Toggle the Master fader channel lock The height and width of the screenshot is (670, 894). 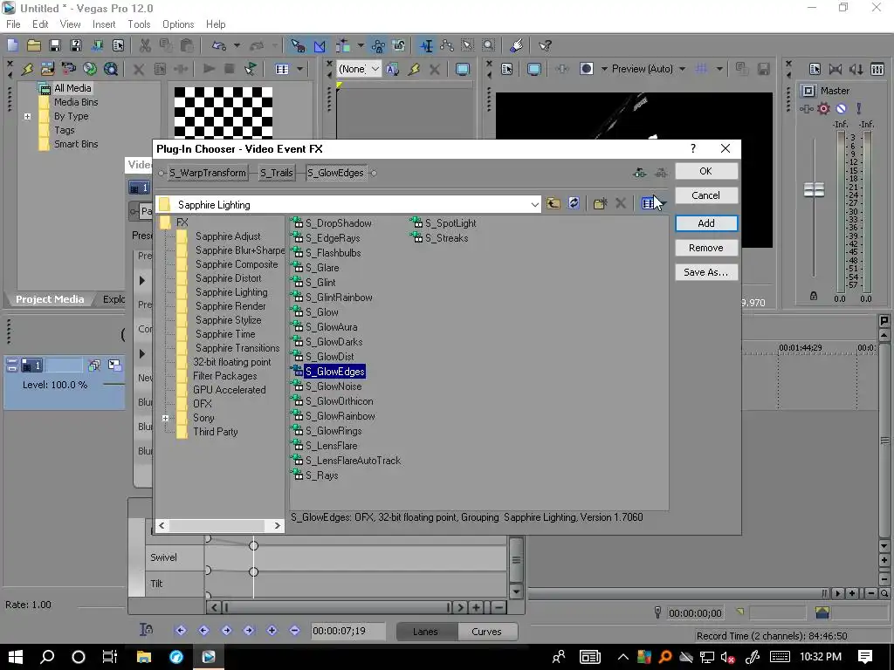[814, 296]
